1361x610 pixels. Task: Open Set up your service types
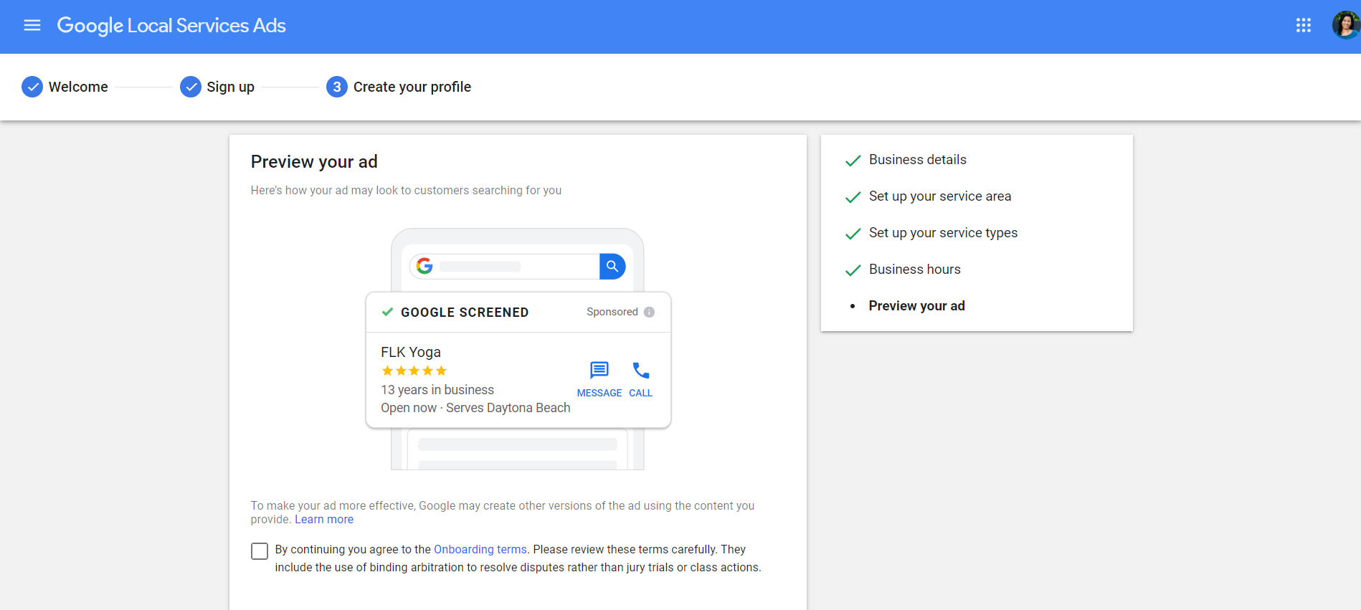(x=942, y=233)
